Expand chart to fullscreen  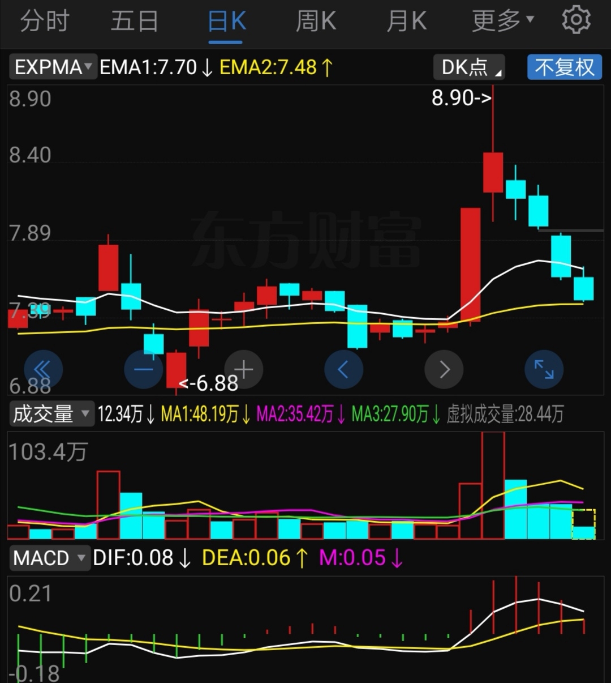(544, 370)
